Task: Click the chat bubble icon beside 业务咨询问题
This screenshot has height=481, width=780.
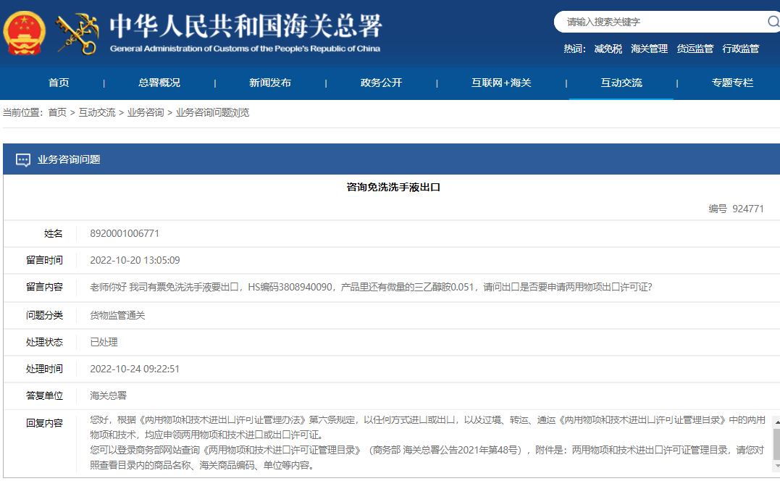Action: pyautogui.click(x=24, y=160)
